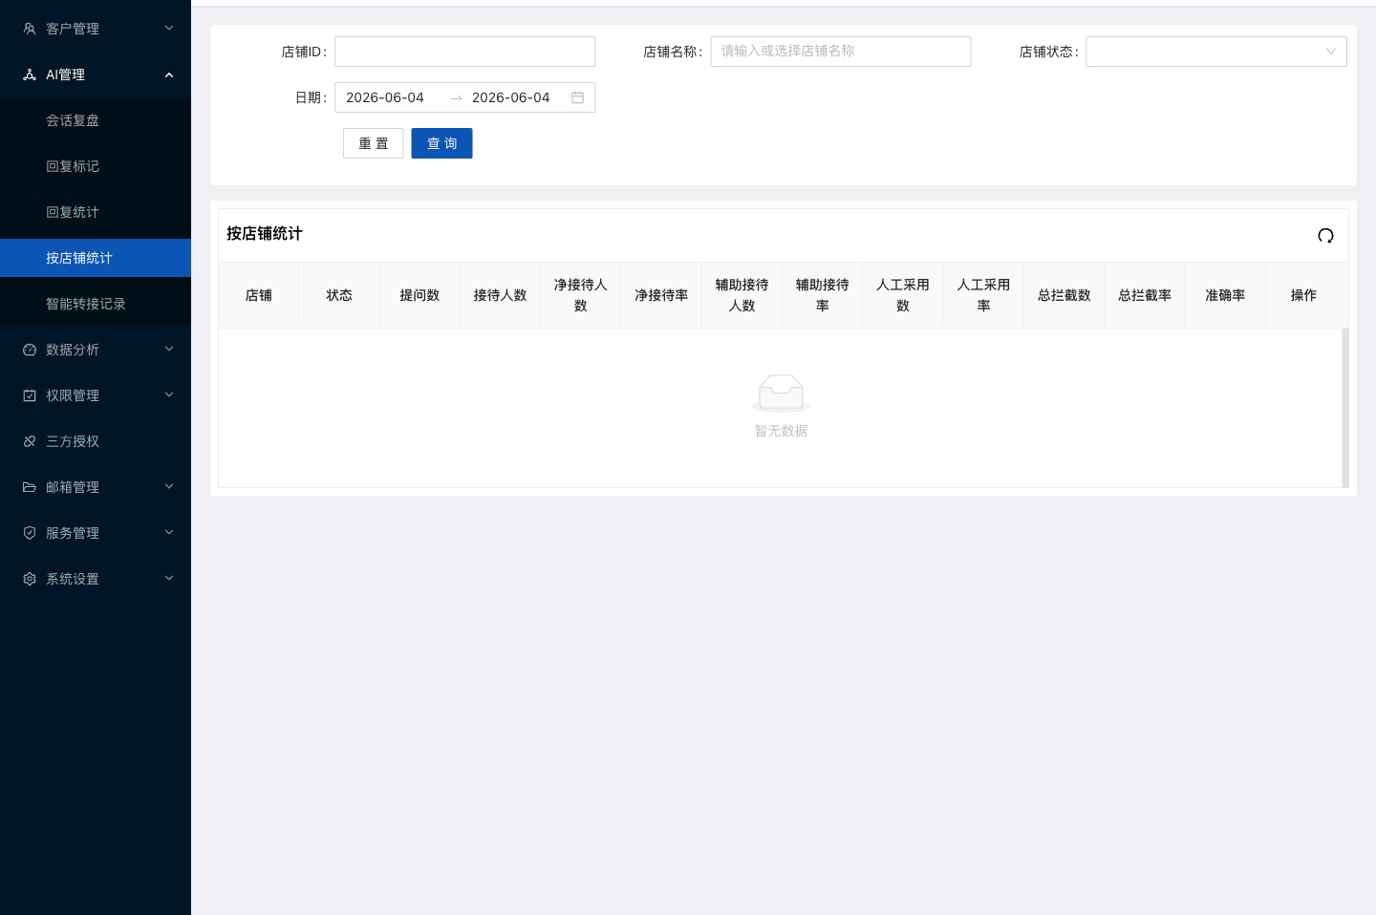
Task: Click the 人工采用率 column header
Action: pos(983,295)
